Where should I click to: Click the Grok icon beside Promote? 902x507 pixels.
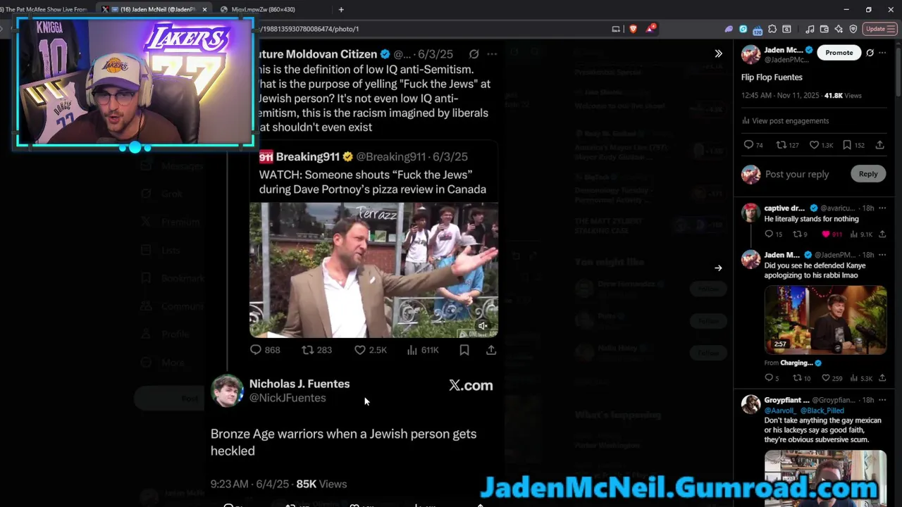point(870,53)
